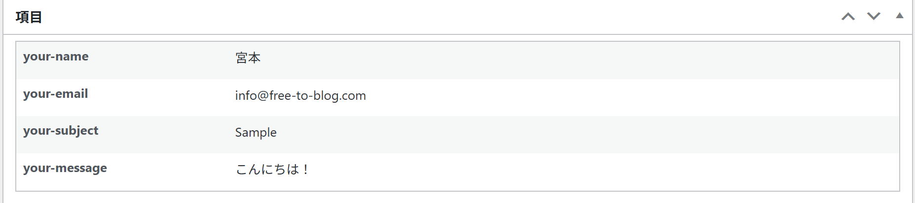Move the 項目 panel up
The width and height of the screenshot is (915, 203).
point(848,17)
